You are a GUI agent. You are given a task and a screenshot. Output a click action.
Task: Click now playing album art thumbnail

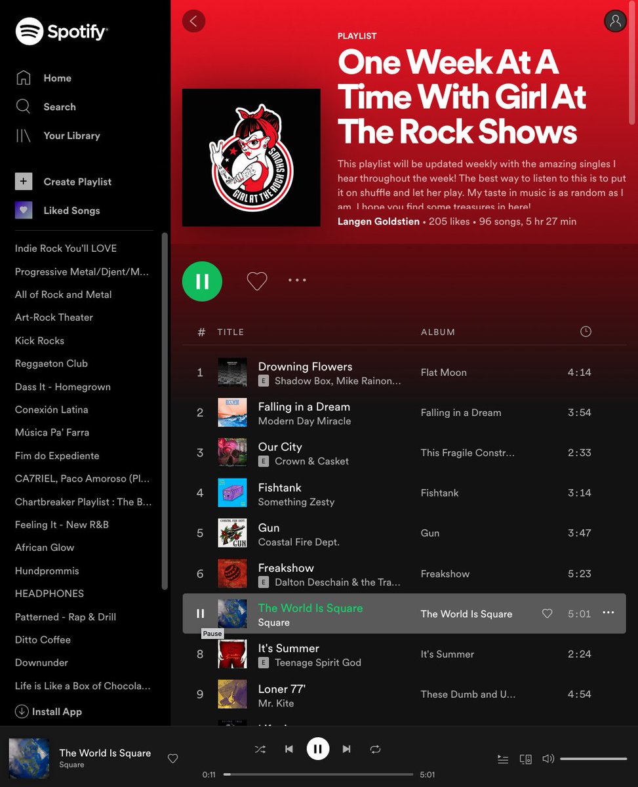(29, 759)
